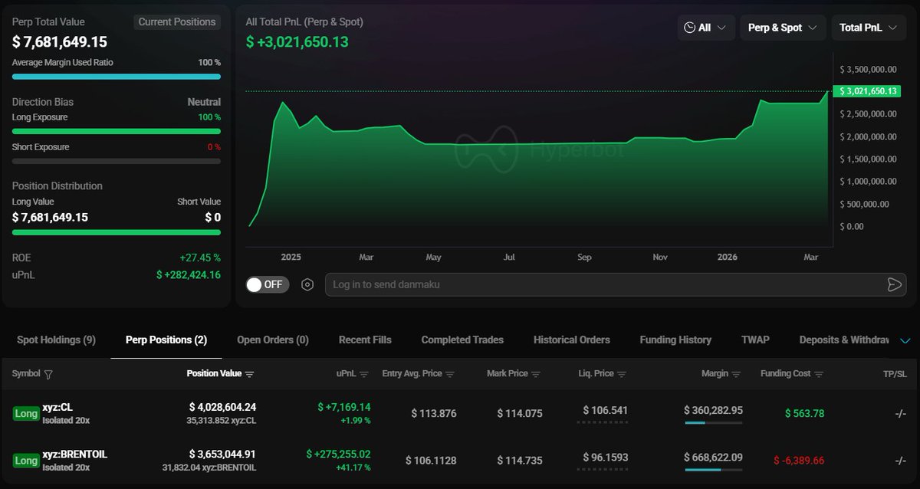This screenshot has height=489, width=920.
Task: Expand more tabs with the chevron
Action: coord(905,340)
